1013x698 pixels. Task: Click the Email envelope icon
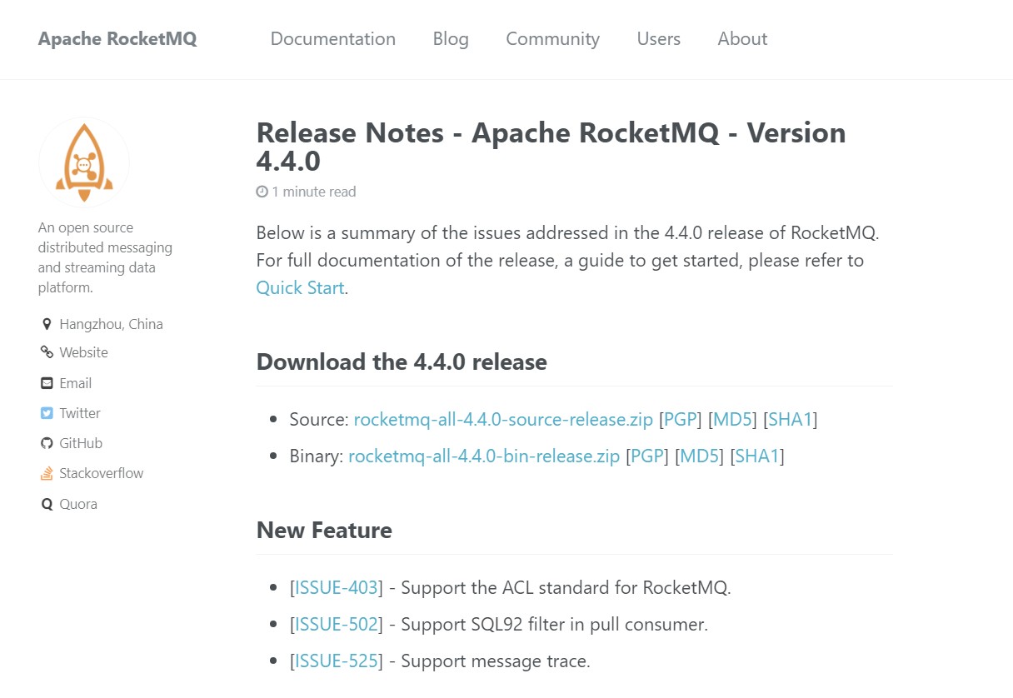(47, 383)
